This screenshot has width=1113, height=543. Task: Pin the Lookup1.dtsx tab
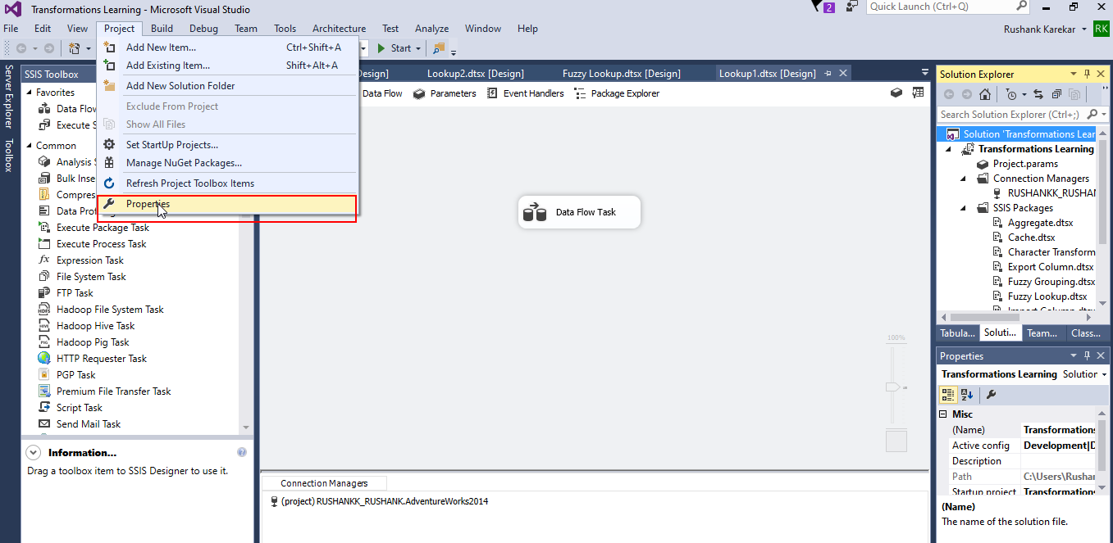click(828, 73)
